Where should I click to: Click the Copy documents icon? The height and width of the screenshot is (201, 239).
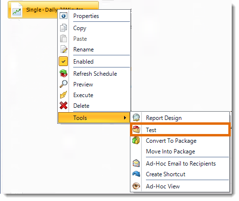64,28
